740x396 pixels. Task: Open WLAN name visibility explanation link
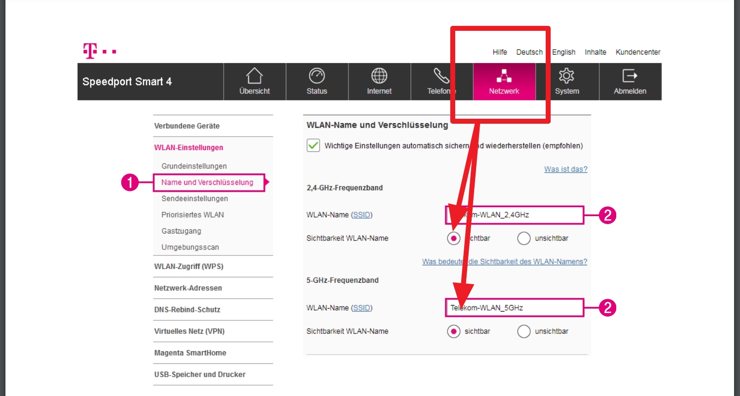tap(504, 262)
